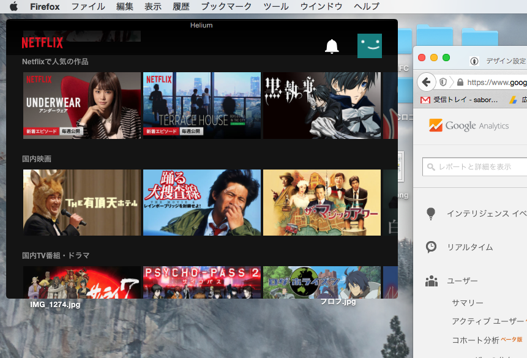Click the Firefox URL address field
This screenshot has width=527, height=358.
[x=497, y=83]
